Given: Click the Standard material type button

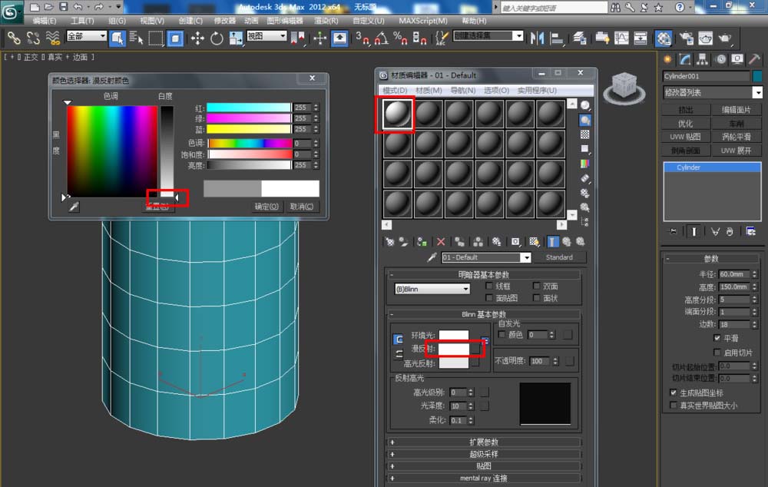Looking at the screenshot, I should [559, 257].
